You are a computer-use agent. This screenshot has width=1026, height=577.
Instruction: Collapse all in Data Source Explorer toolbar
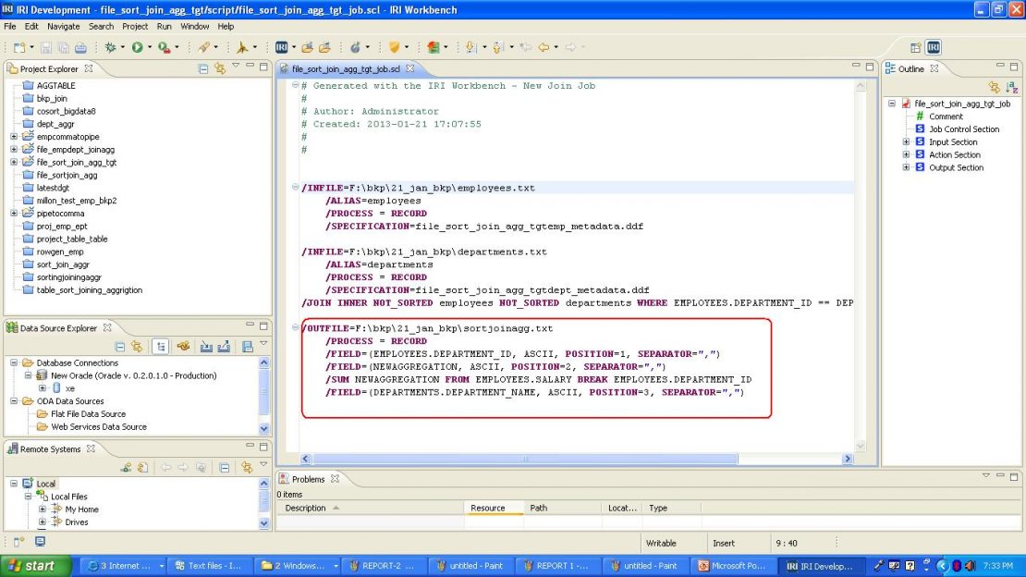(120, 347)
